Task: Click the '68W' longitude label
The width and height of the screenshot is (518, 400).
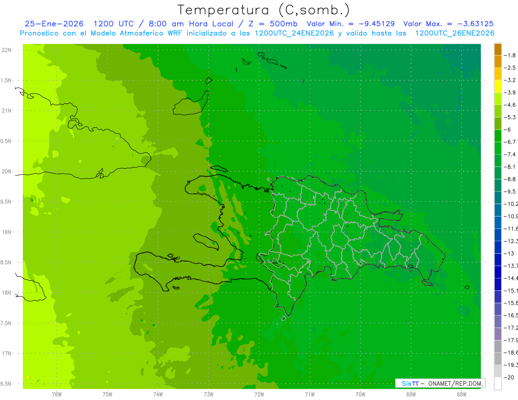Action: (x=461, y=394)
